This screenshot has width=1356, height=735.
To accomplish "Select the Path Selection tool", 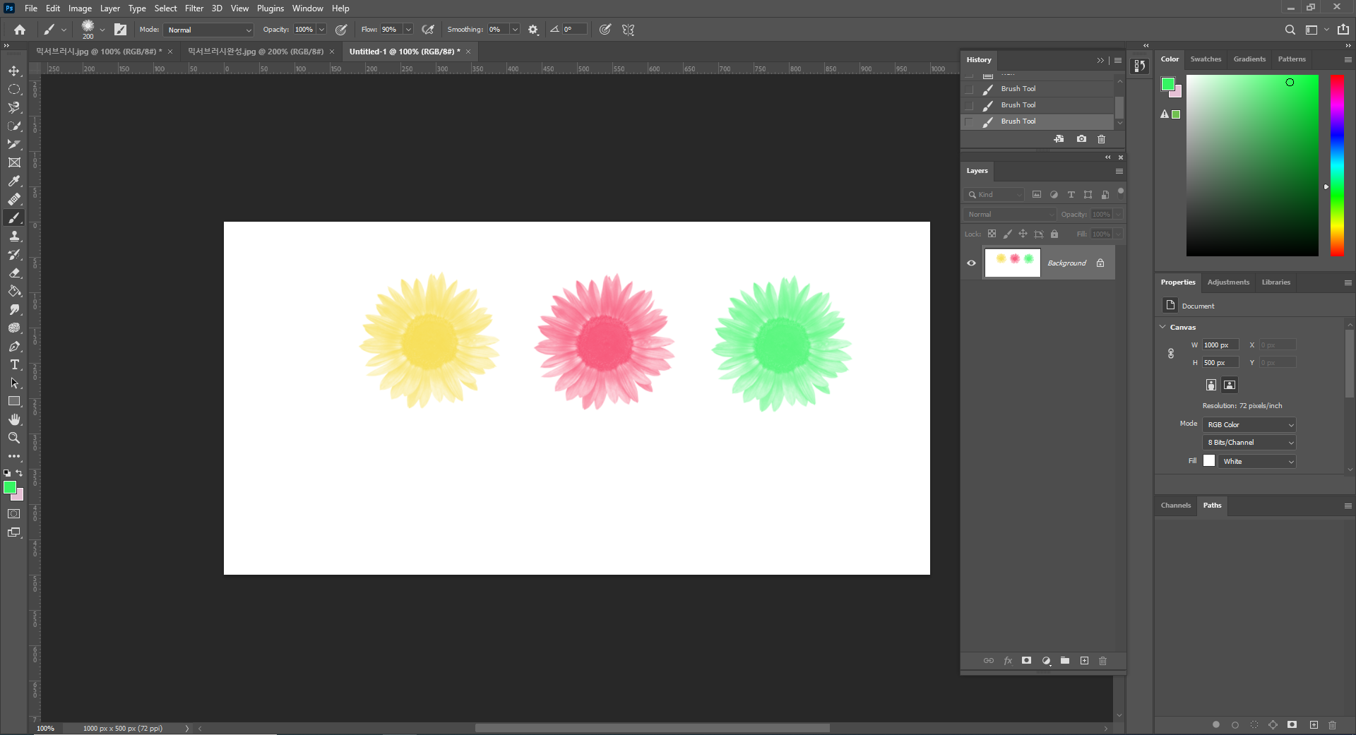I will click(x=14, y=383).
